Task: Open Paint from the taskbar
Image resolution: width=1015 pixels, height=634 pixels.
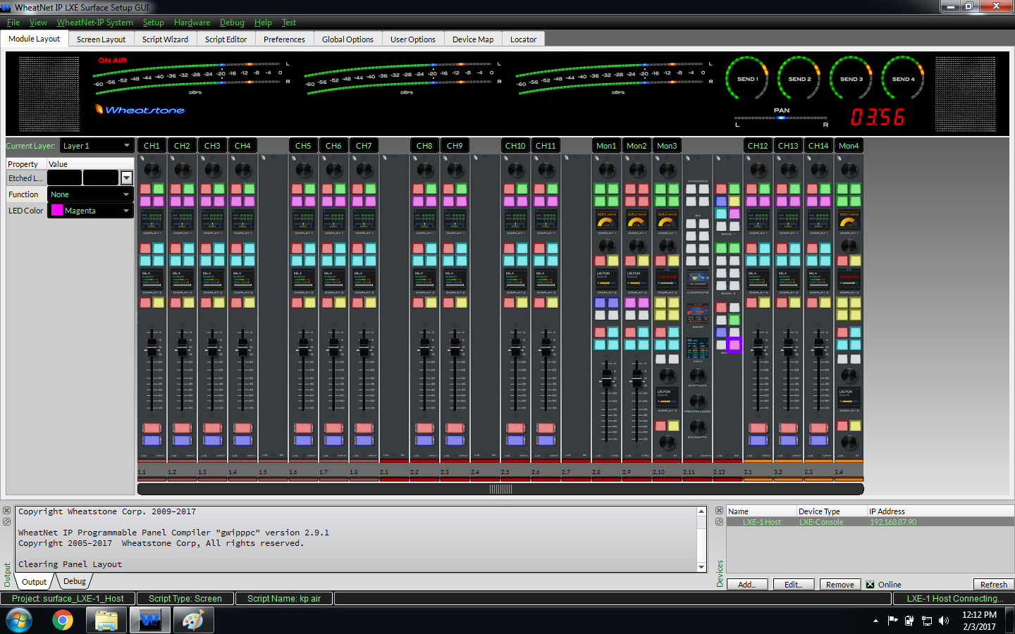Action: [192, 620]
